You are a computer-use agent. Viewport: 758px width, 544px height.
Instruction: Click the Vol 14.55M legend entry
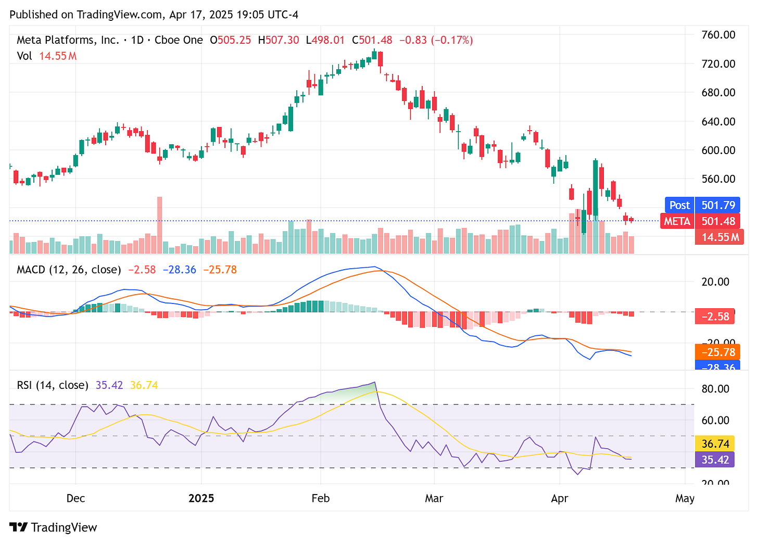[46, 56]
